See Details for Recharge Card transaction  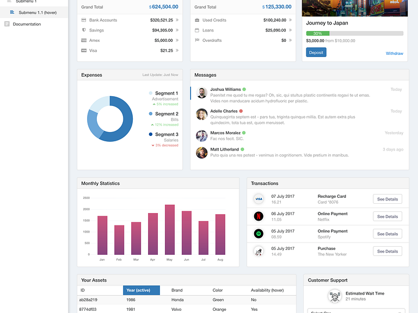[x=388, y=199]
